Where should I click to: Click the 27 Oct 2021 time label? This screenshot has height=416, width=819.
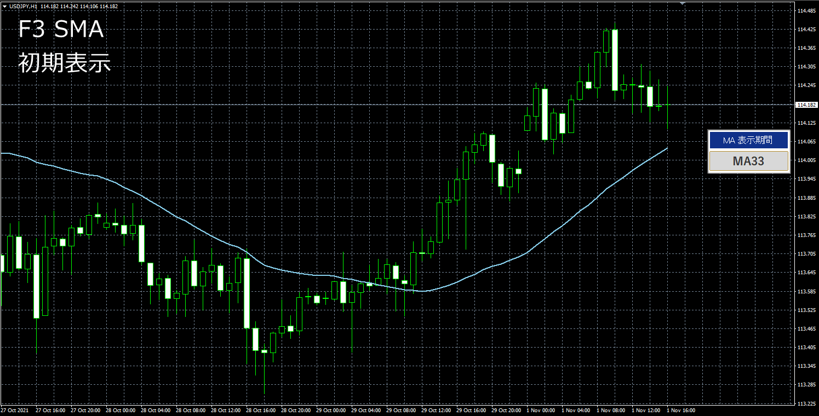tap(14, 410)
